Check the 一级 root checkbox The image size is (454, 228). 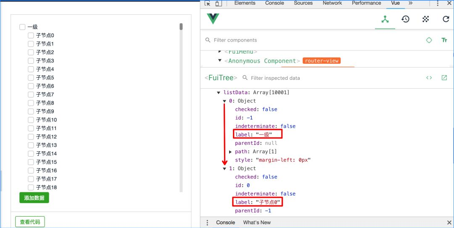(22, 27)
